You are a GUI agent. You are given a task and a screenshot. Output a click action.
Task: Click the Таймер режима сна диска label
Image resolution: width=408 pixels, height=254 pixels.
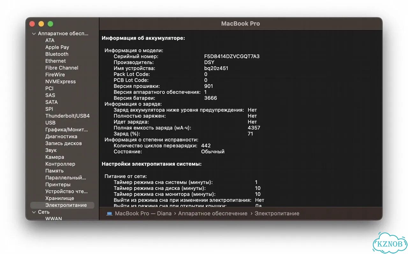click(160, 188)
